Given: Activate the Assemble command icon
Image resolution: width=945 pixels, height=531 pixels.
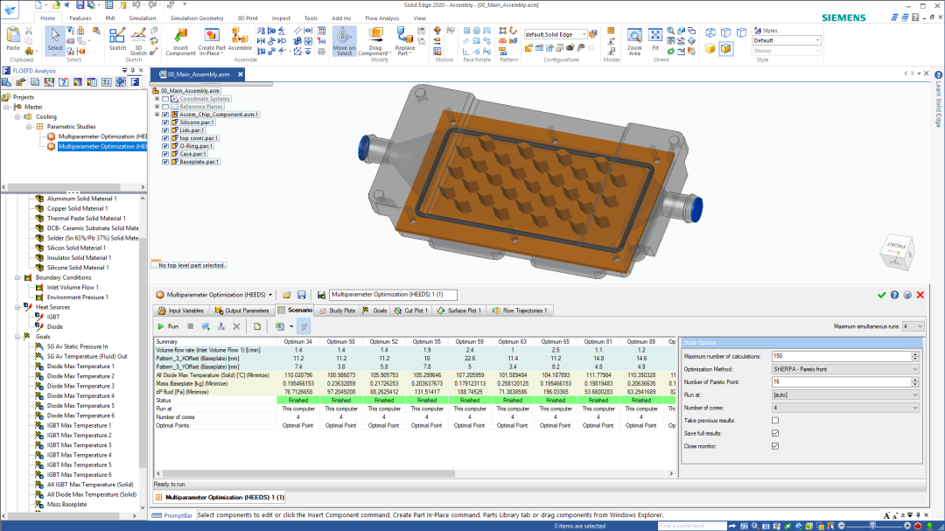Looking at the screenshot, I should click(240, 36).
